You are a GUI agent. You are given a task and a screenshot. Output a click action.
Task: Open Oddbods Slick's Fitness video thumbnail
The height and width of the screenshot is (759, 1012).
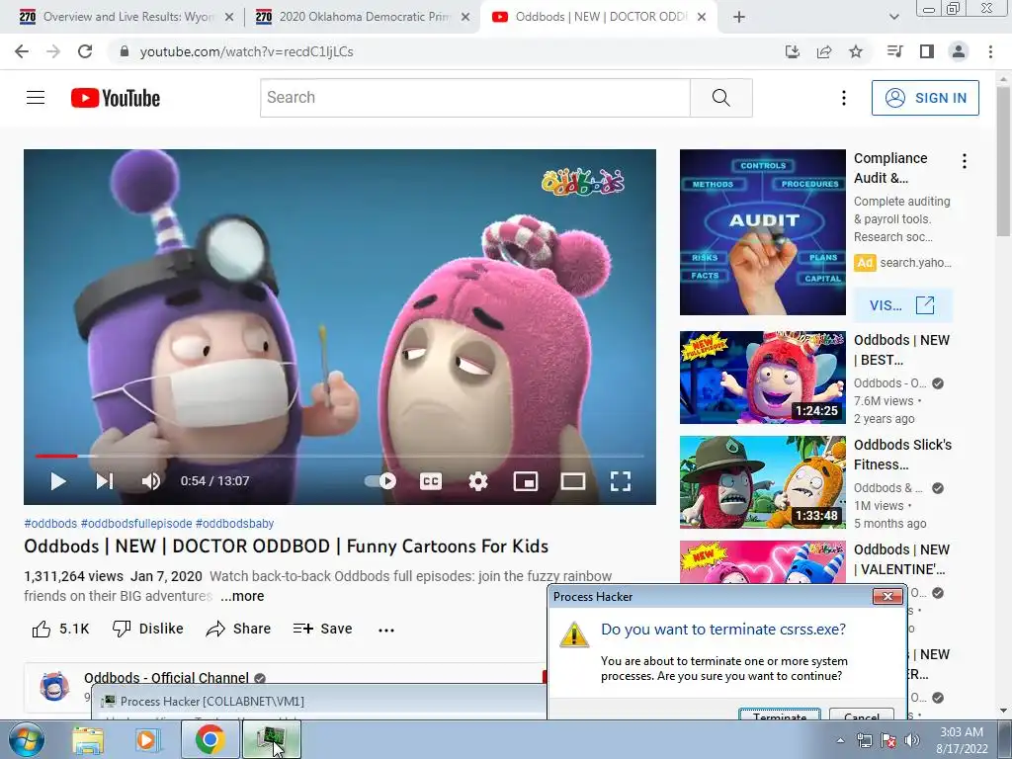[x=762, y=482]
